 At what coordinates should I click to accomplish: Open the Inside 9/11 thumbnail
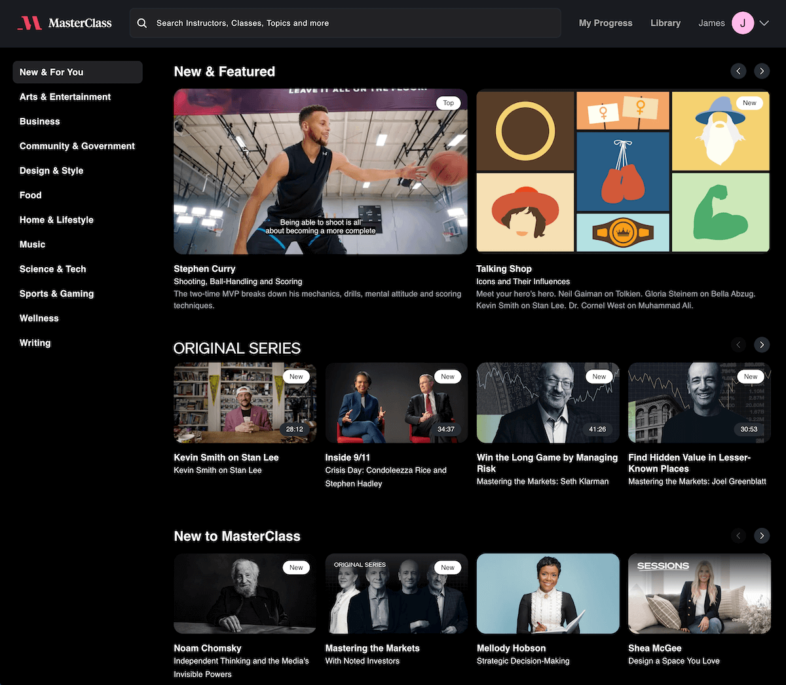pyautogui.click(x=396, y=403)
